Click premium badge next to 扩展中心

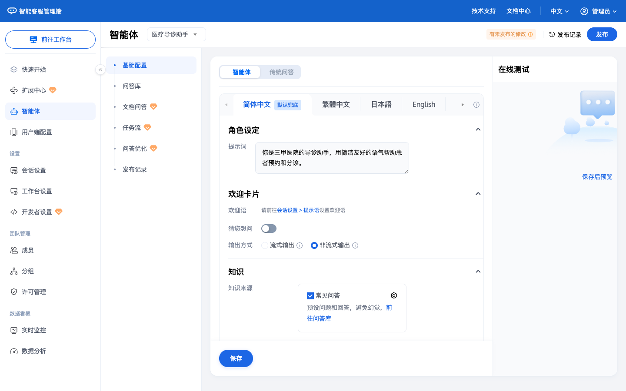click(x=53, y=90)
